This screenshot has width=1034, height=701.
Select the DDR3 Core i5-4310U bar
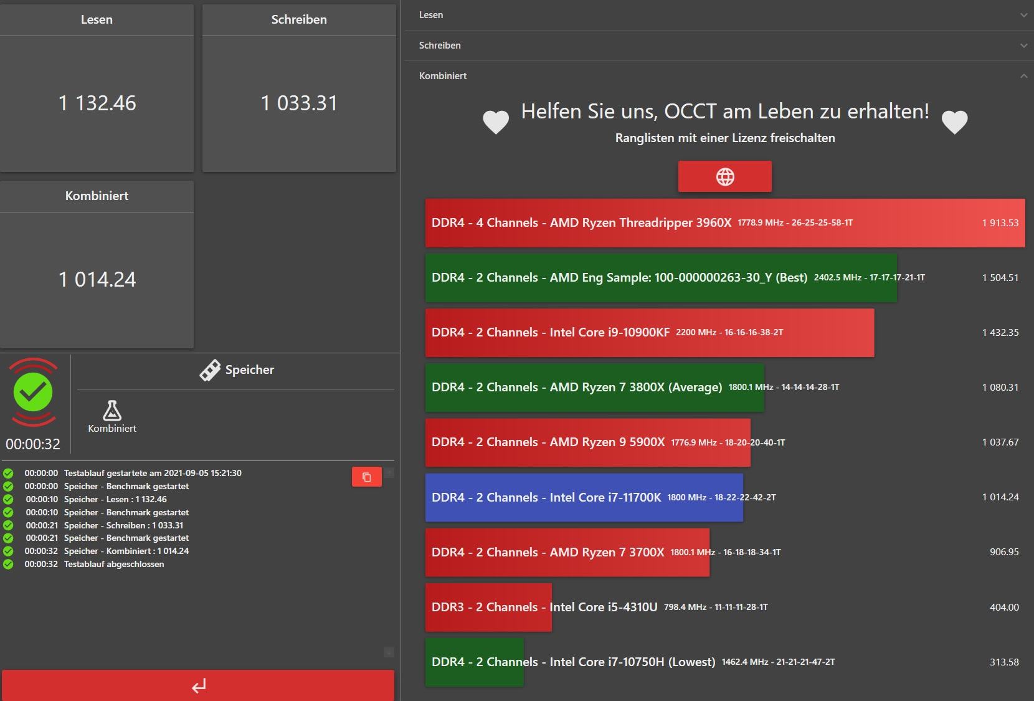click(x=488, y=607)
